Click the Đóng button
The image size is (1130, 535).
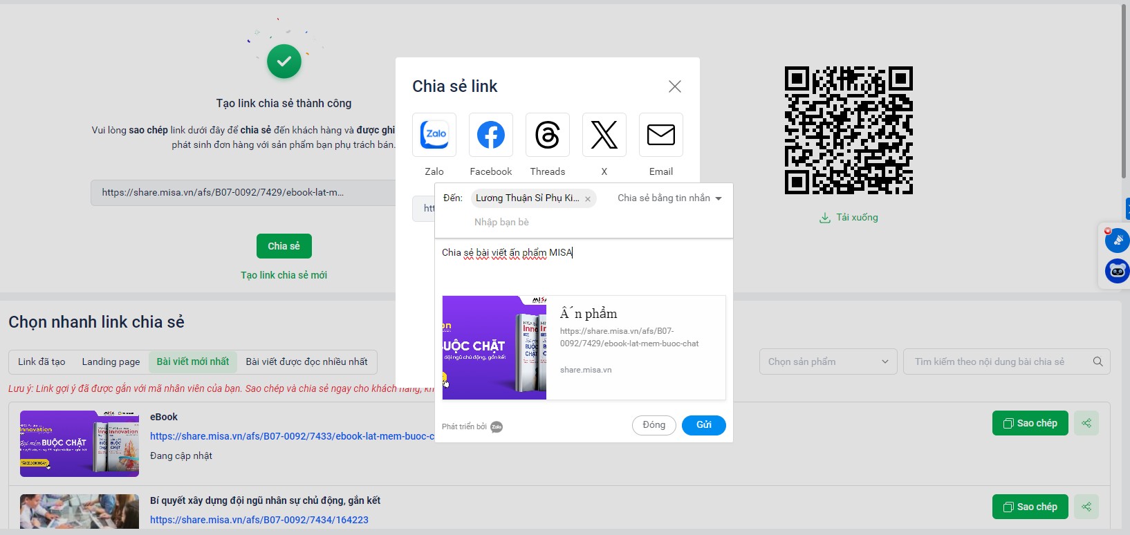[654, 425]
